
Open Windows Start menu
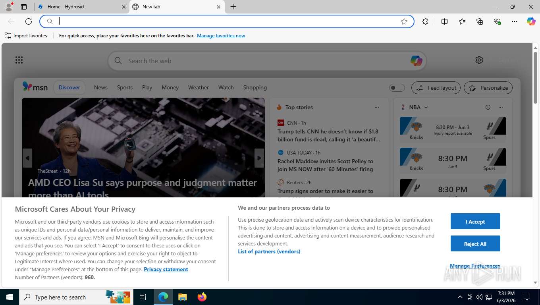pyautogui.click(x=9, y=297)
